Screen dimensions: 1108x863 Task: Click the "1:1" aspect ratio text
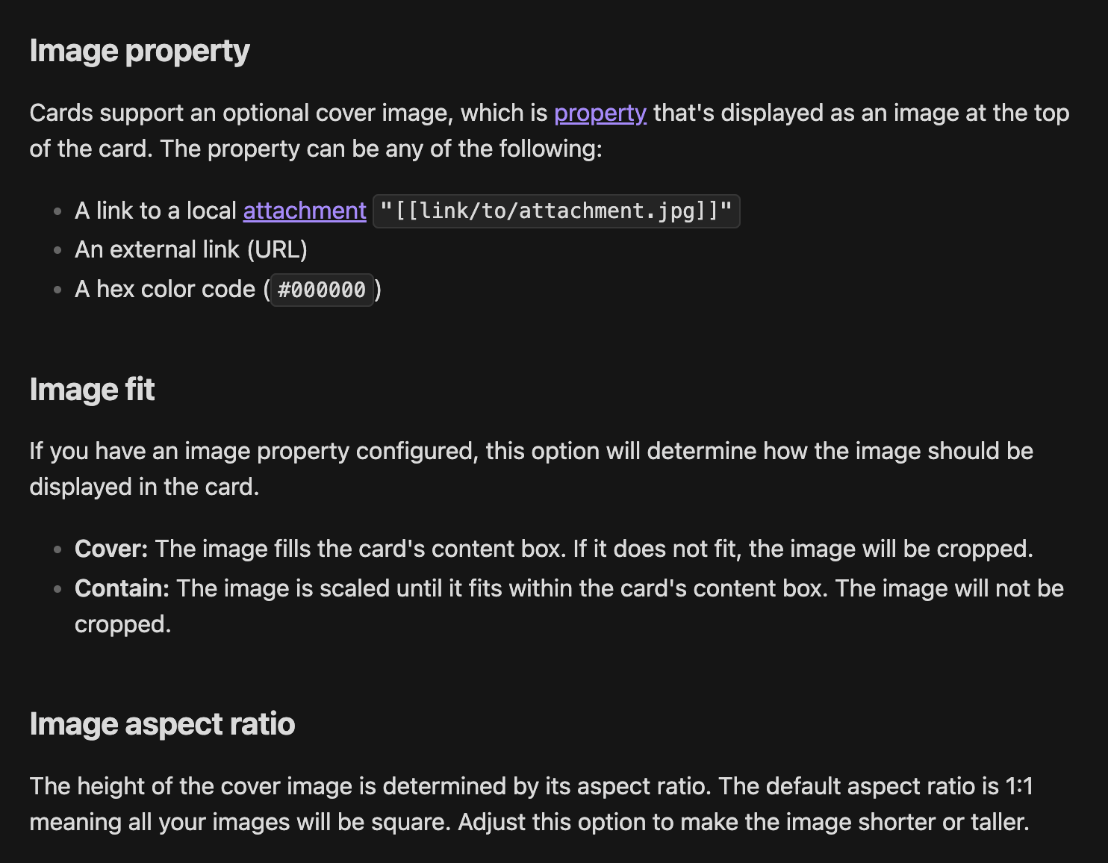(1018, 786)
